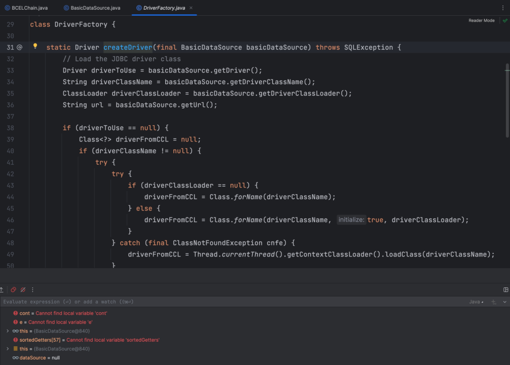Click the layout settings icon in debug panel
Screen dimensions: 510x365
coord(506,290)
